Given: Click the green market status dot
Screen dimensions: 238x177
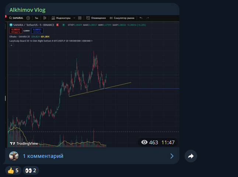Looking at the screenshot, I should (x=64, y=25).
